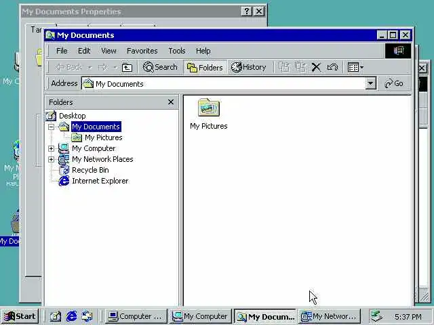
Task: Click the Copy To toolbar icon
Action: point(300,67)
